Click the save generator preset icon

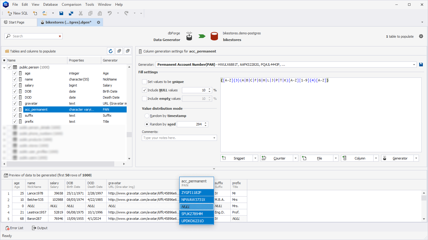(421, 65)
